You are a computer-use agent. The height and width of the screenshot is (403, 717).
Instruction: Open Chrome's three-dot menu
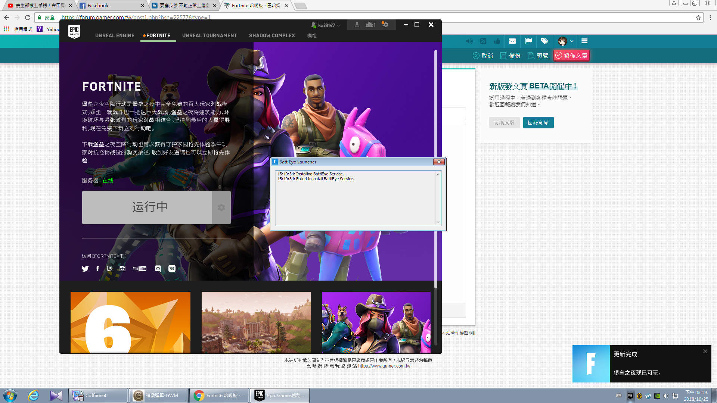[710, 18]
